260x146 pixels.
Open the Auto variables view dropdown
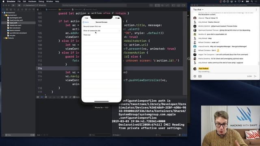[x=39, y=135]
